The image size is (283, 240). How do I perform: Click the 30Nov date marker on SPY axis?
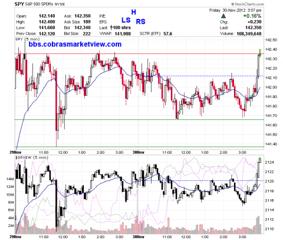click(138, 153)
